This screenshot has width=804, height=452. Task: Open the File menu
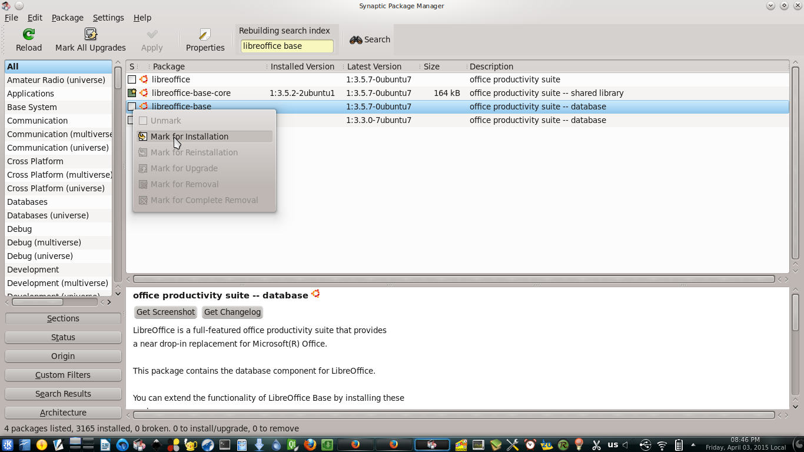(x=11, y=18)
